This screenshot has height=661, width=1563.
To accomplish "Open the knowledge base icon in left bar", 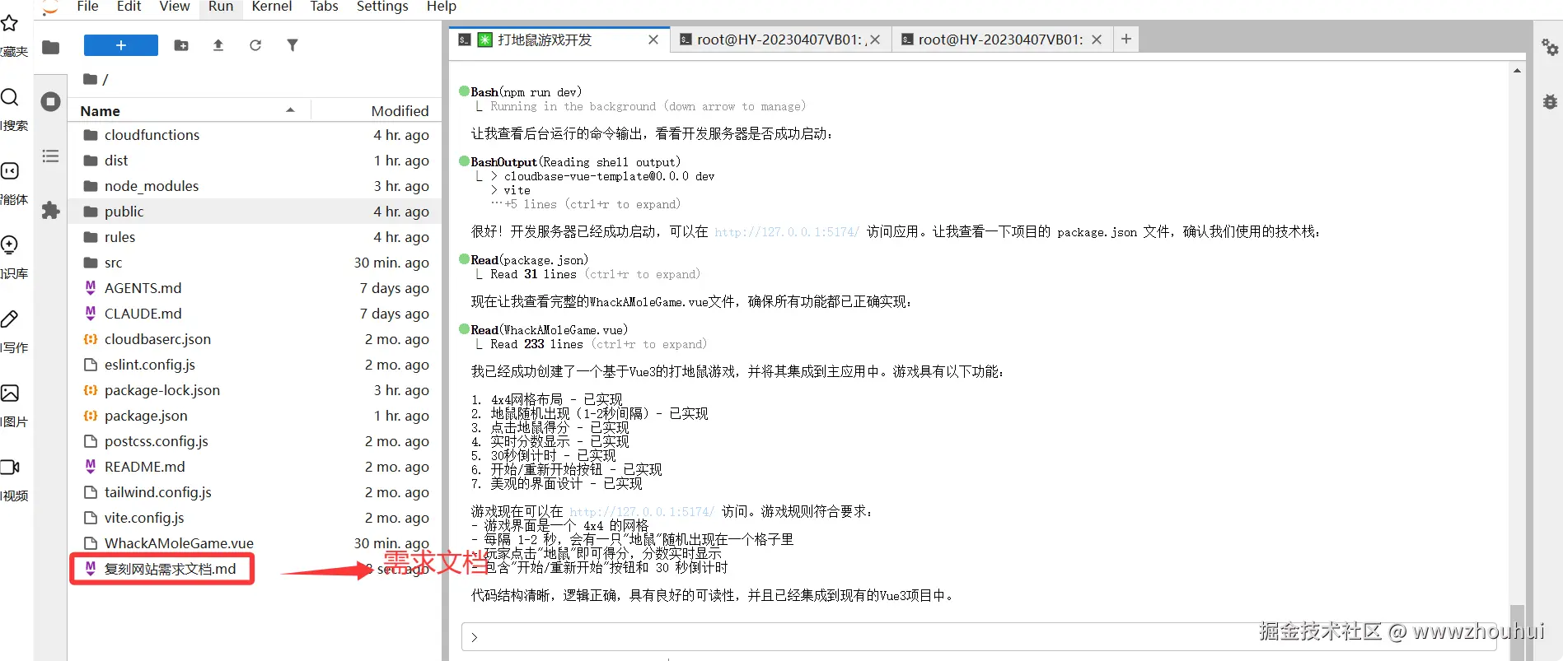I will click(10, 244).
